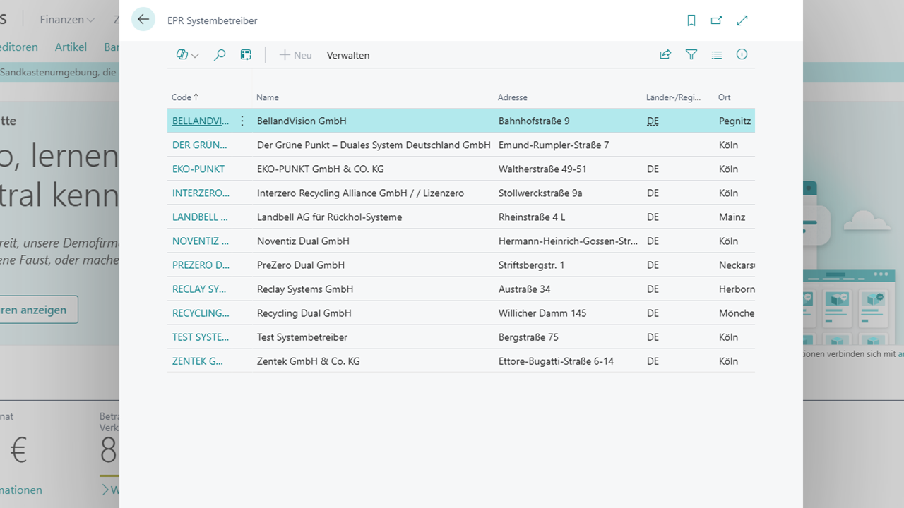Screen dimensions: 904x508
Task: Open the NOVENTIZ ... code link
Action: point(201,241)
